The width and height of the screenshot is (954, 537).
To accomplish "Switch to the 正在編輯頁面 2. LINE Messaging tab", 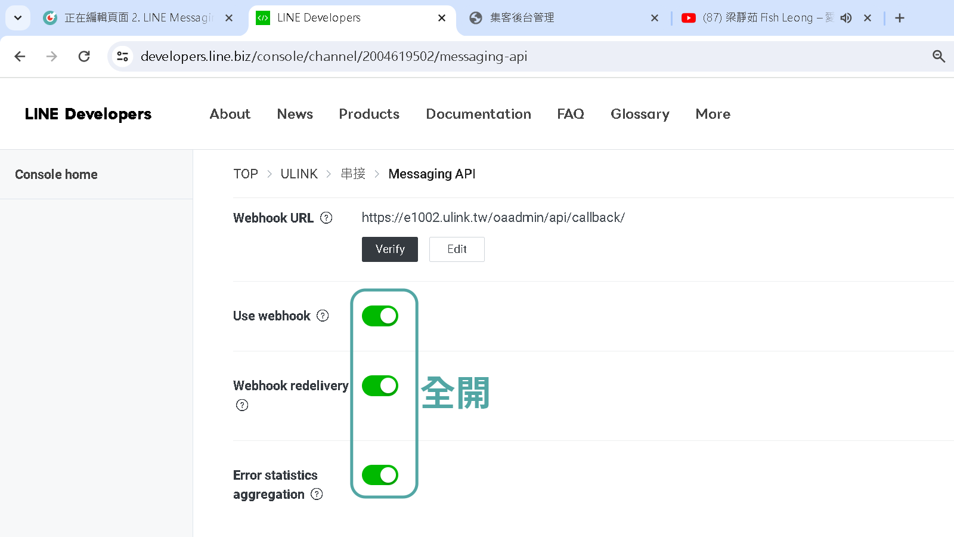I will pyautogui.click(x=138, y=18).
